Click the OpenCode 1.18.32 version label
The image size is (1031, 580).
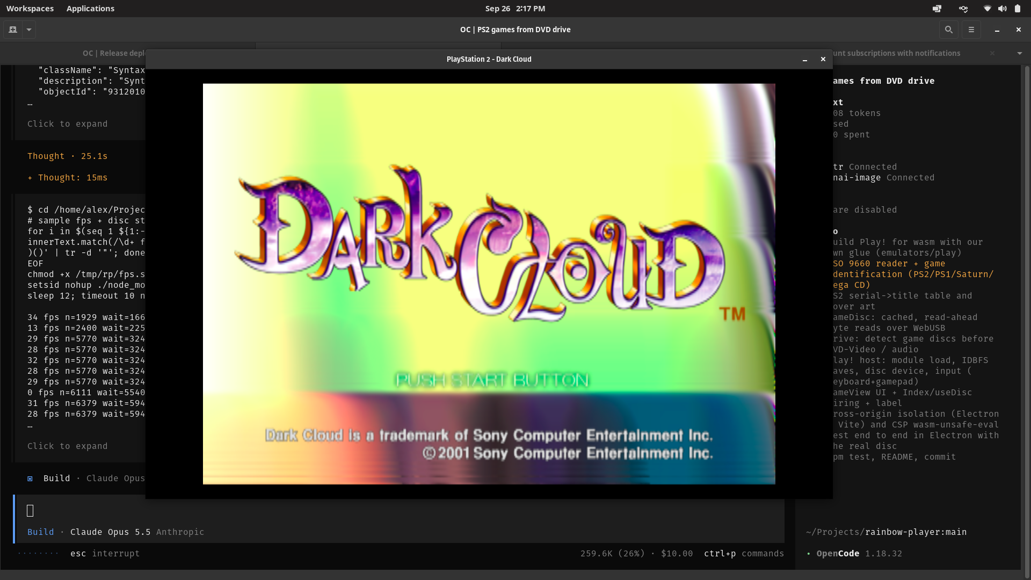coord(860,554)
